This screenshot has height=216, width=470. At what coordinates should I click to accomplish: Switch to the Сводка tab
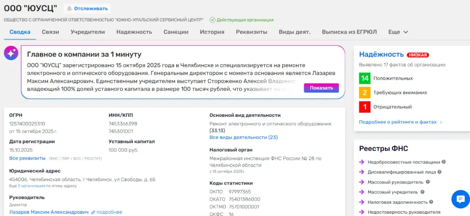click(x=20, y=32)
